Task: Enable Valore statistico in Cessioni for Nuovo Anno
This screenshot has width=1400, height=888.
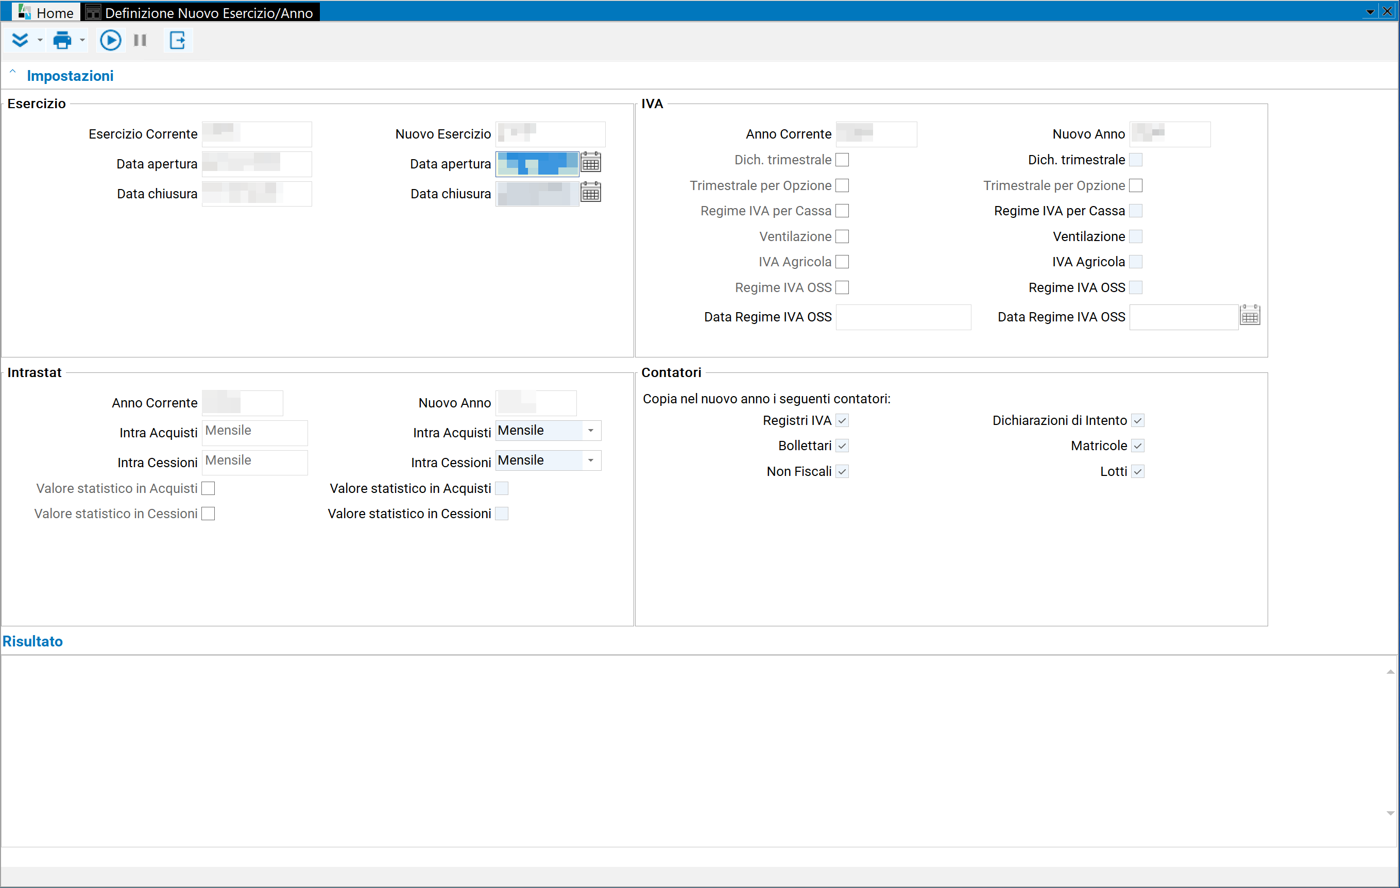Action: pyautogui.click(x=502, y=514)
